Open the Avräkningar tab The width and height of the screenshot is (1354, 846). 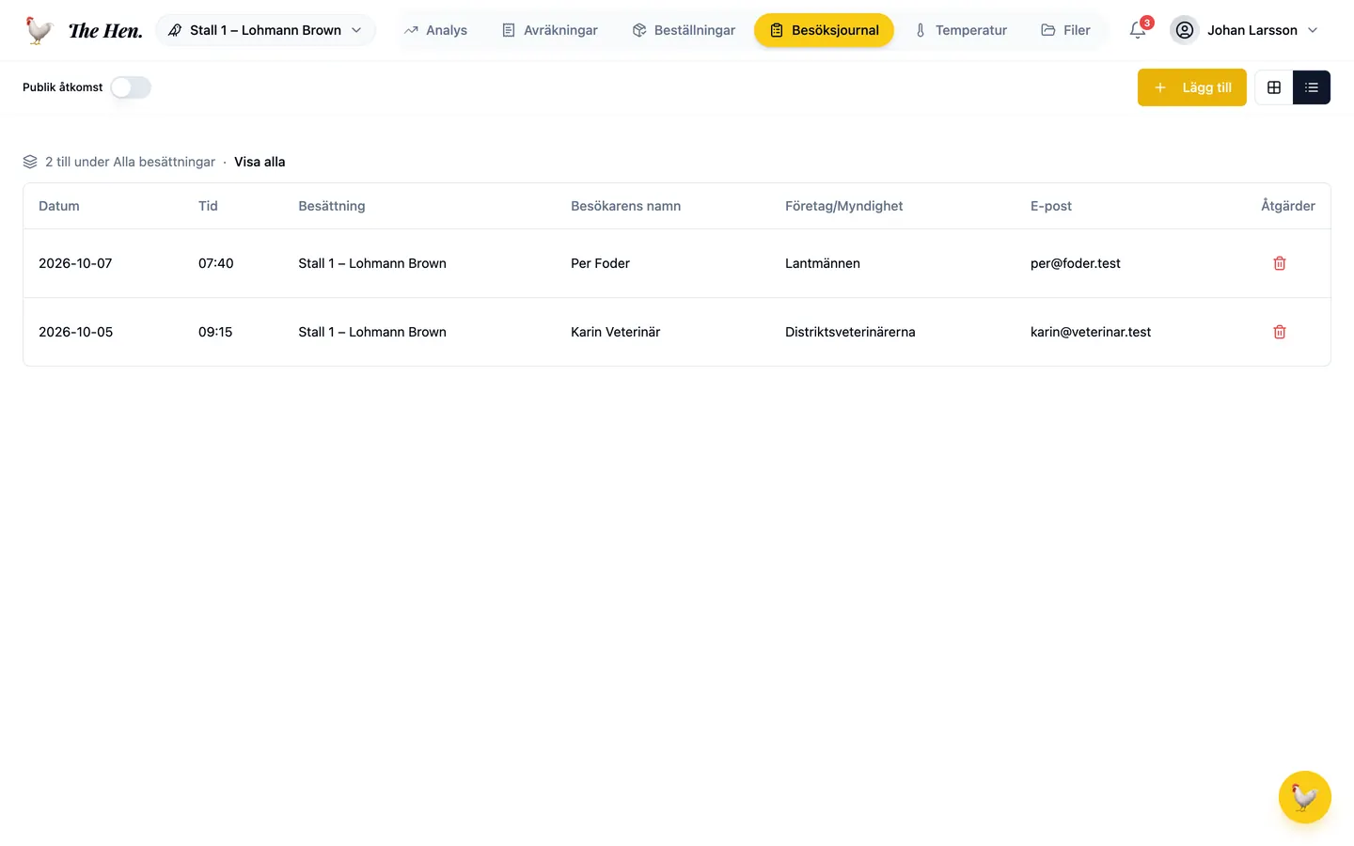tap(550, 30)
